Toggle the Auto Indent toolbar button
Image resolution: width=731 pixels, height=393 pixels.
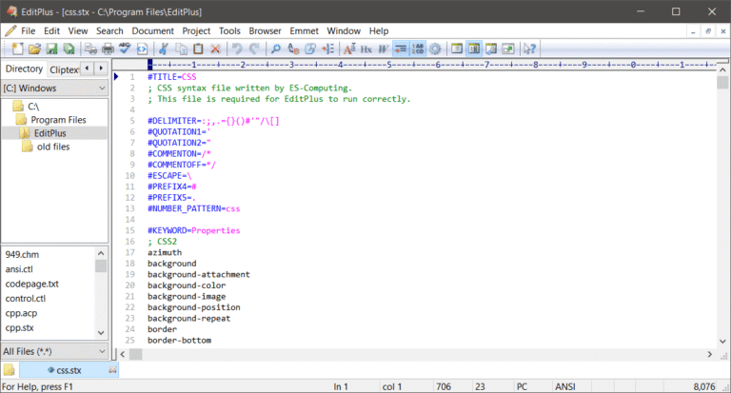coord(401,49)
